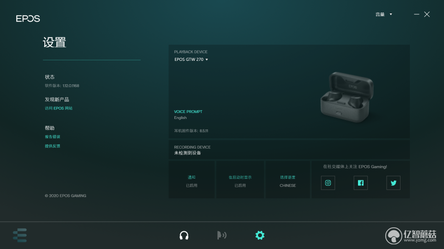Image resolution: width=444 pixels, height=249 pixels.
Task: Click the © 2020 EPOS GAMING text
Action: click(x=65, y=196)
